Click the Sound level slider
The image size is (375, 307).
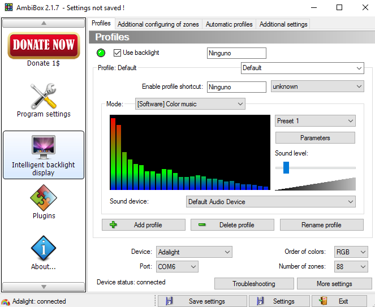315,168
